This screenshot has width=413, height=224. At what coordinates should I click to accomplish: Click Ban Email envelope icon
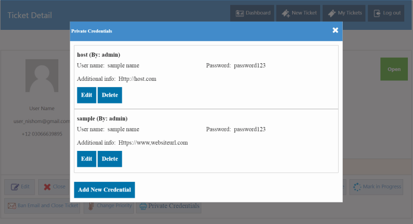12,205
